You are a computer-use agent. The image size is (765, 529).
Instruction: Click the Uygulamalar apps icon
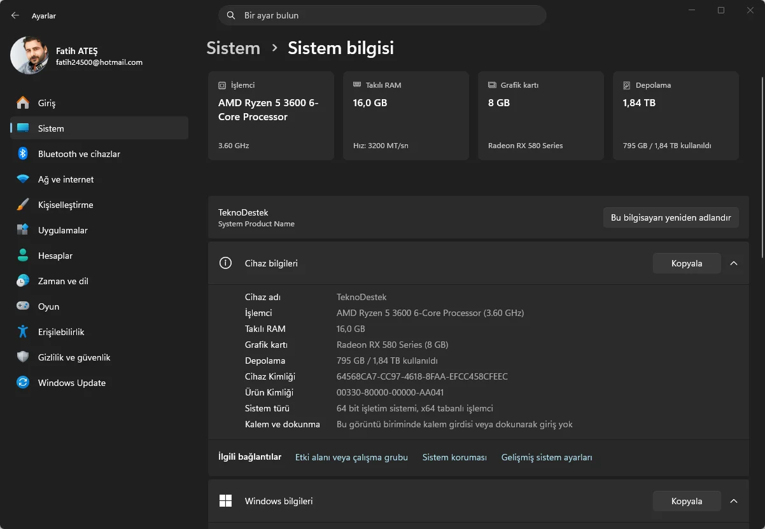23,230
